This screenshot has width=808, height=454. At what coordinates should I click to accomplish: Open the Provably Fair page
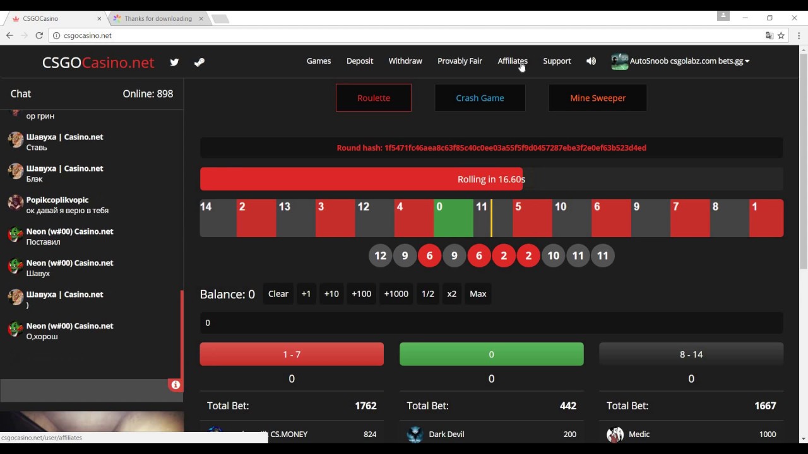[x=460, y=61]
